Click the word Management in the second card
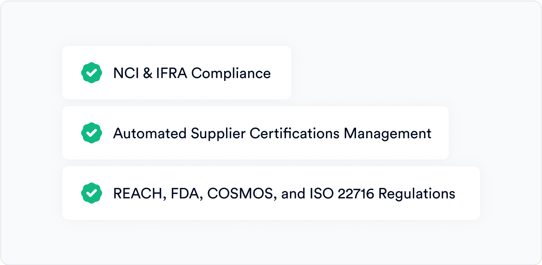 click(x=388, y=133)
